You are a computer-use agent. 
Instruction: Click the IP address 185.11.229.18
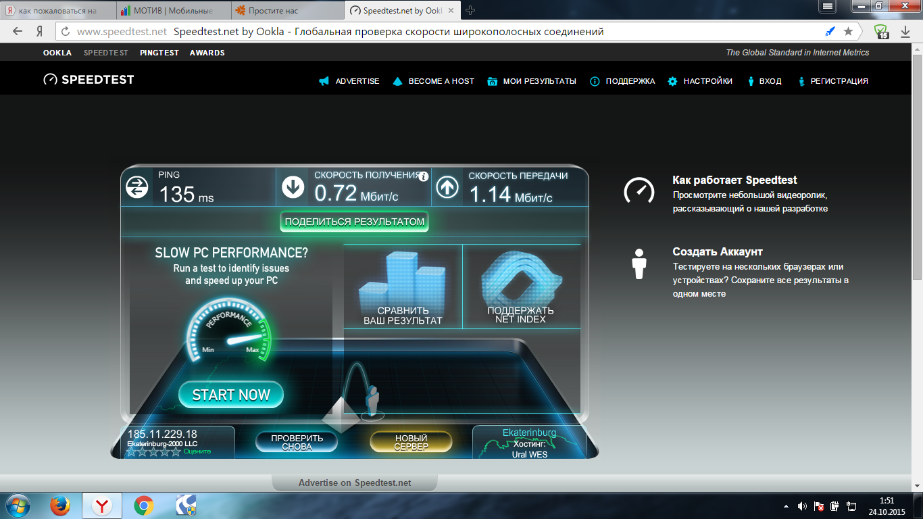pyautogui.click(x=163, y=434)
